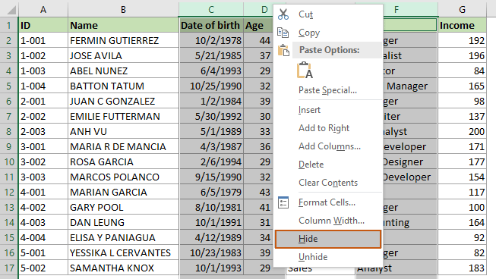Click the Copy pages icon
Image resolution: width=496 pixels, height=279 pixels.
click(283, 33)
